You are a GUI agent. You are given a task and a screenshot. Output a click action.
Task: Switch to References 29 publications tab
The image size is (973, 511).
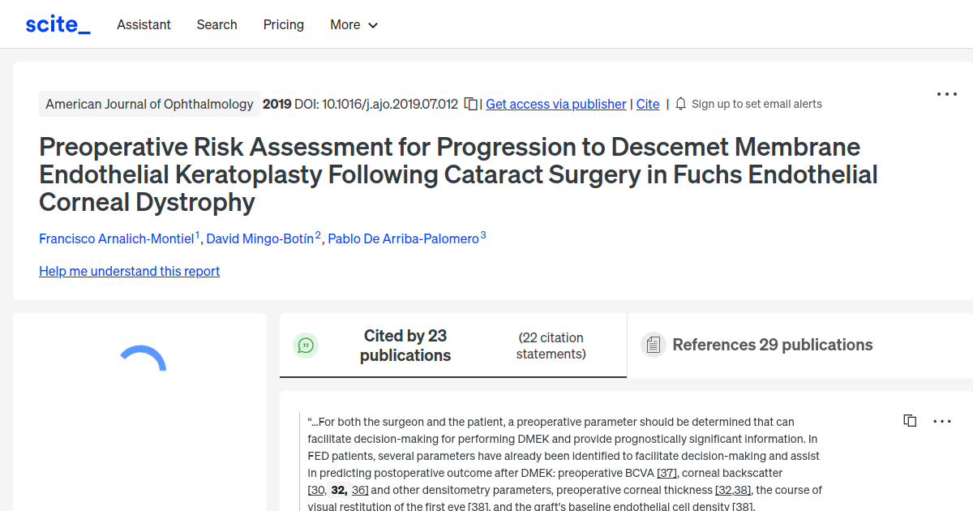pyautogui.click(x=772, y=345)
